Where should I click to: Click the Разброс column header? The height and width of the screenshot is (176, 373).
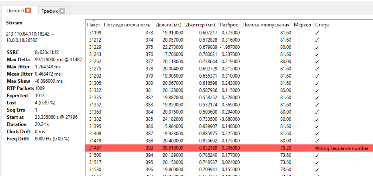230,25
